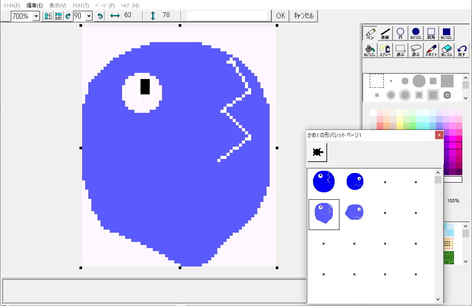
Task: Choose the small solid square brush
Action: 433,81
